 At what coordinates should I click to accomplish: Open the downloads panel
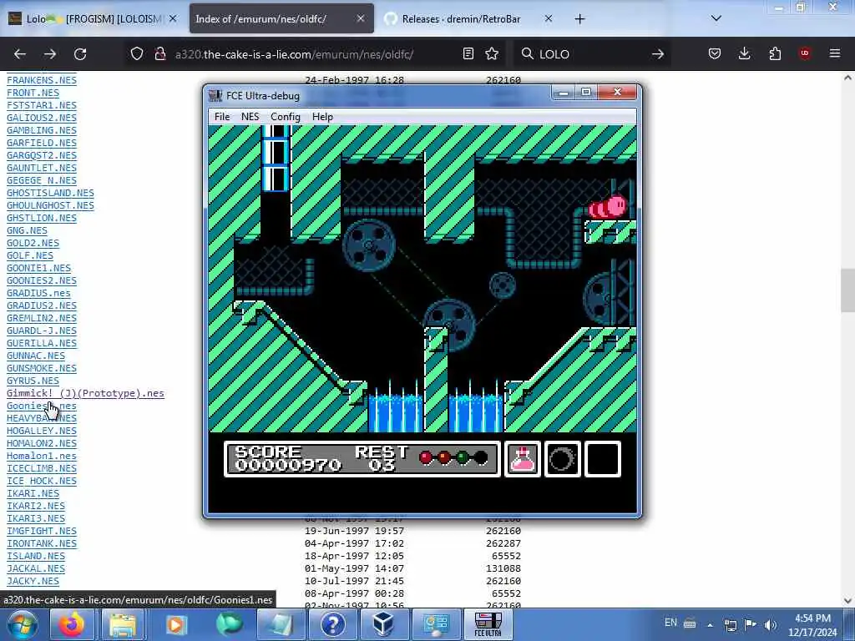(744, 53)
